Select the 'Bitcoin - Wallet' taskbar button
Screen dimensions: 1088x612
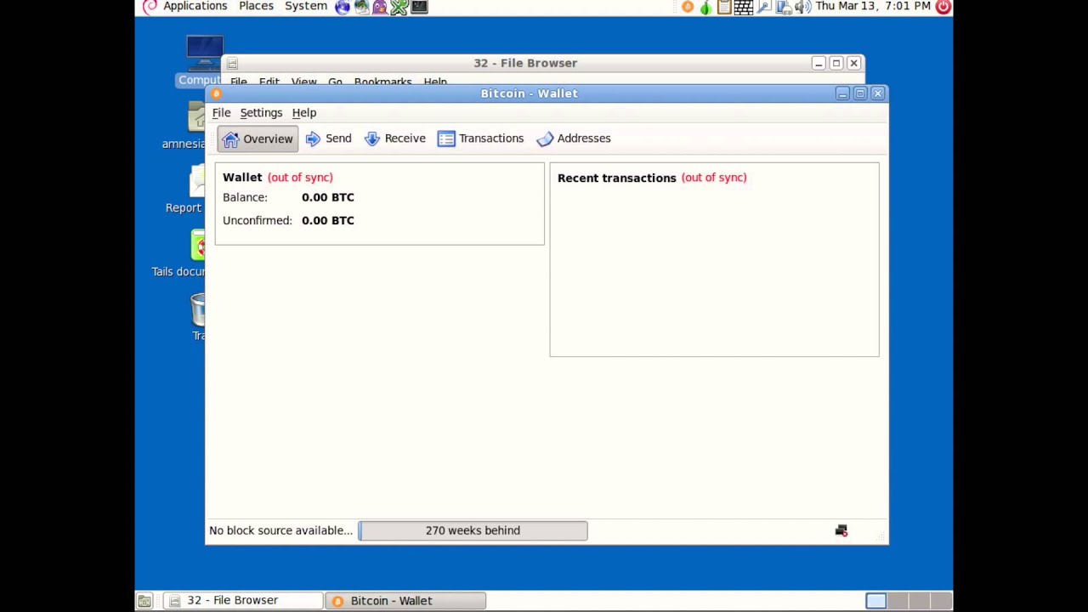(x=405, y=601)
